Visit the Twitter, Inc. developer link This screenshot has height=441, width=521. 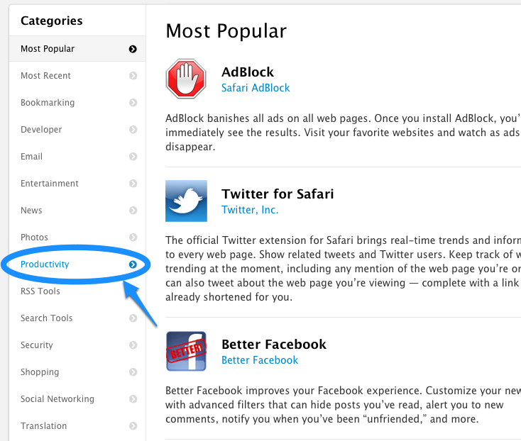(x=250, y=210)
